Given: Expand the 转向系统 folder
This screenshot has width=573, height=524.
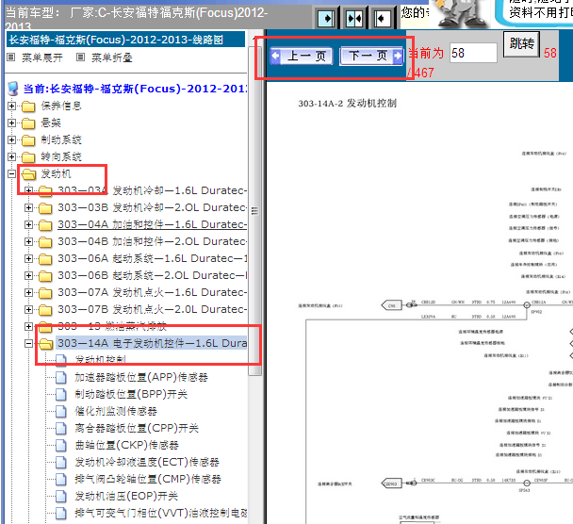Looking at the screenshot, I should point(11,156).
